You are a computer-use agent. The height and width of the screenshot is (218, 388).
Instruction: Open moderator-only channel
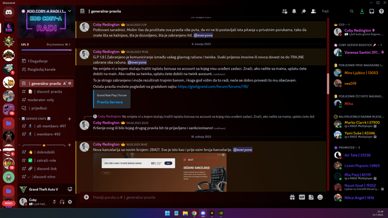pos(46,100)
